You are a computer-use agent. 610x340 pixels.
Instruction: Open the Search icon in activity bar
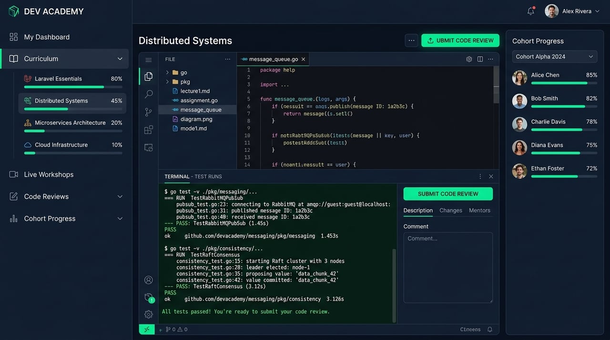click(148, 94)
